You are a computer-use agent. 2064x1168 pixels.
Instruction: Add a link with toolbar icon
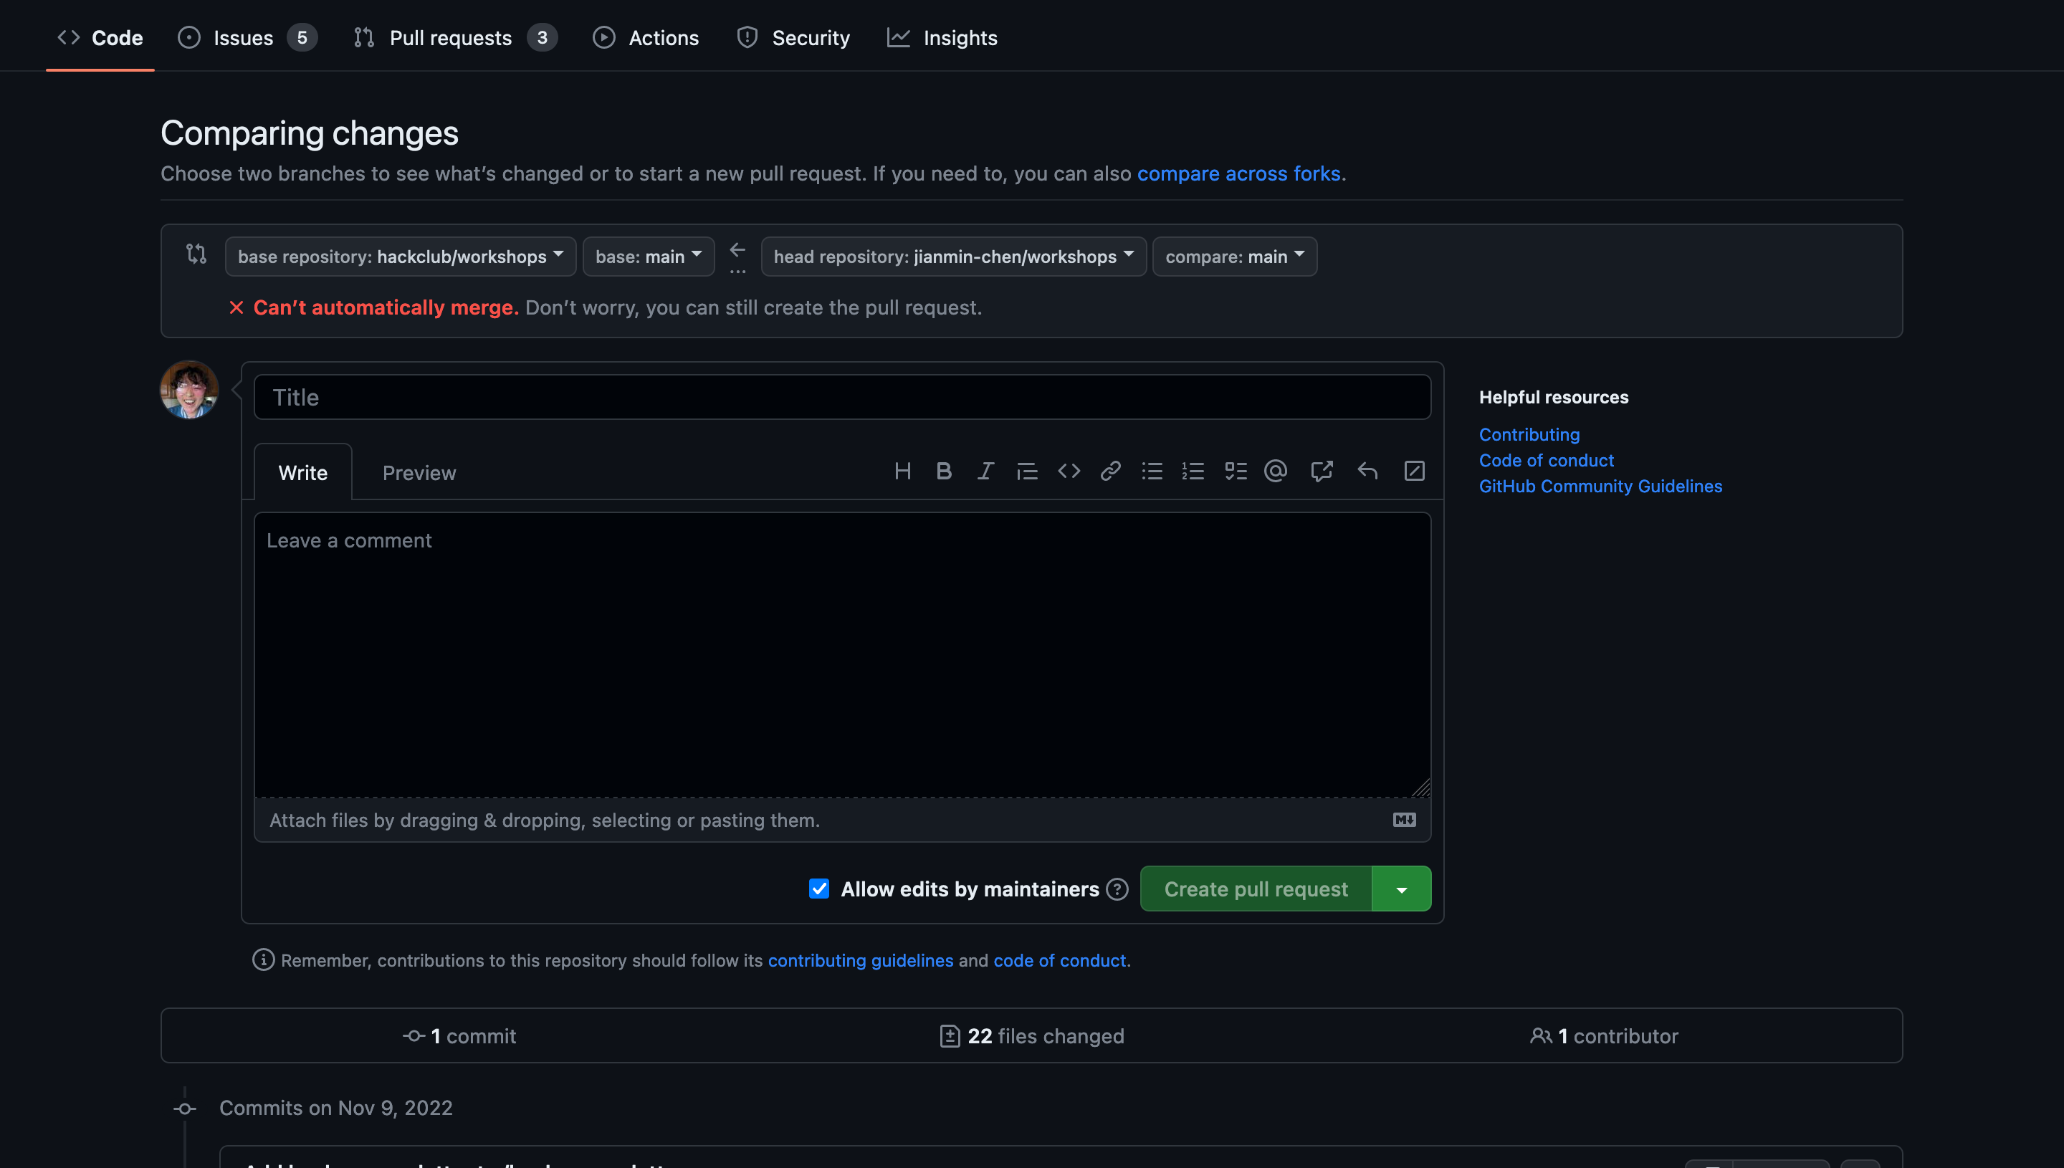(1110, 471)
